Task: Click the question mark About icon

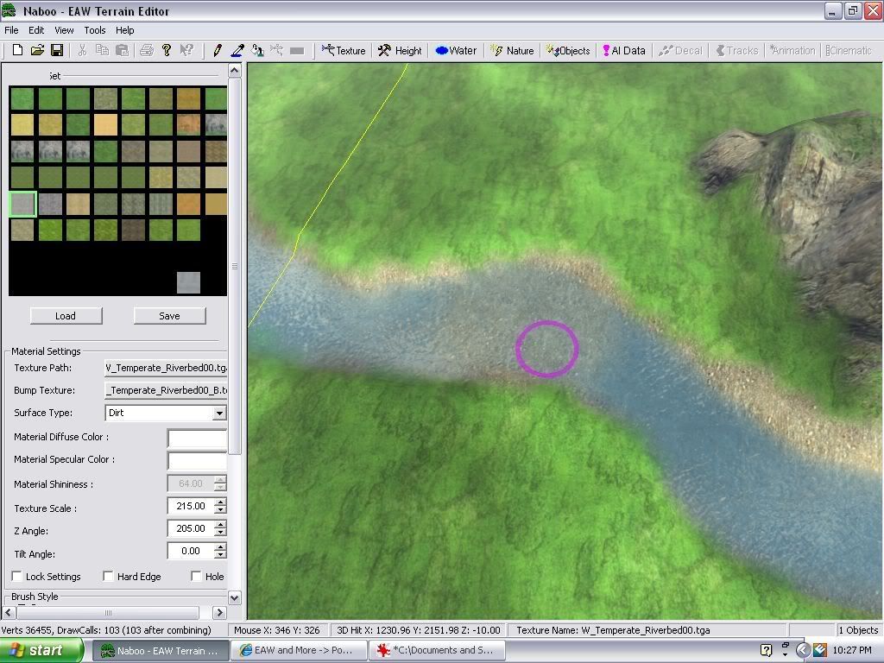Action: coord(167,50)
